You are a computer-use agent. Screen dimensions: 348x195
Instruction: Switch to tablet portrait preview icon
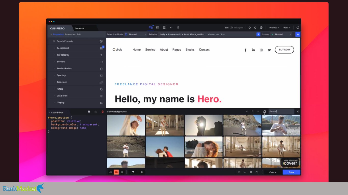[x=164, y=27]
